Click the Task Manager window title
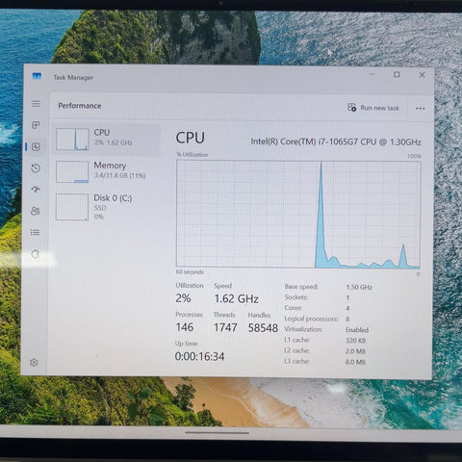This screenshot has height=462, width=462. (x=73, y=77)
